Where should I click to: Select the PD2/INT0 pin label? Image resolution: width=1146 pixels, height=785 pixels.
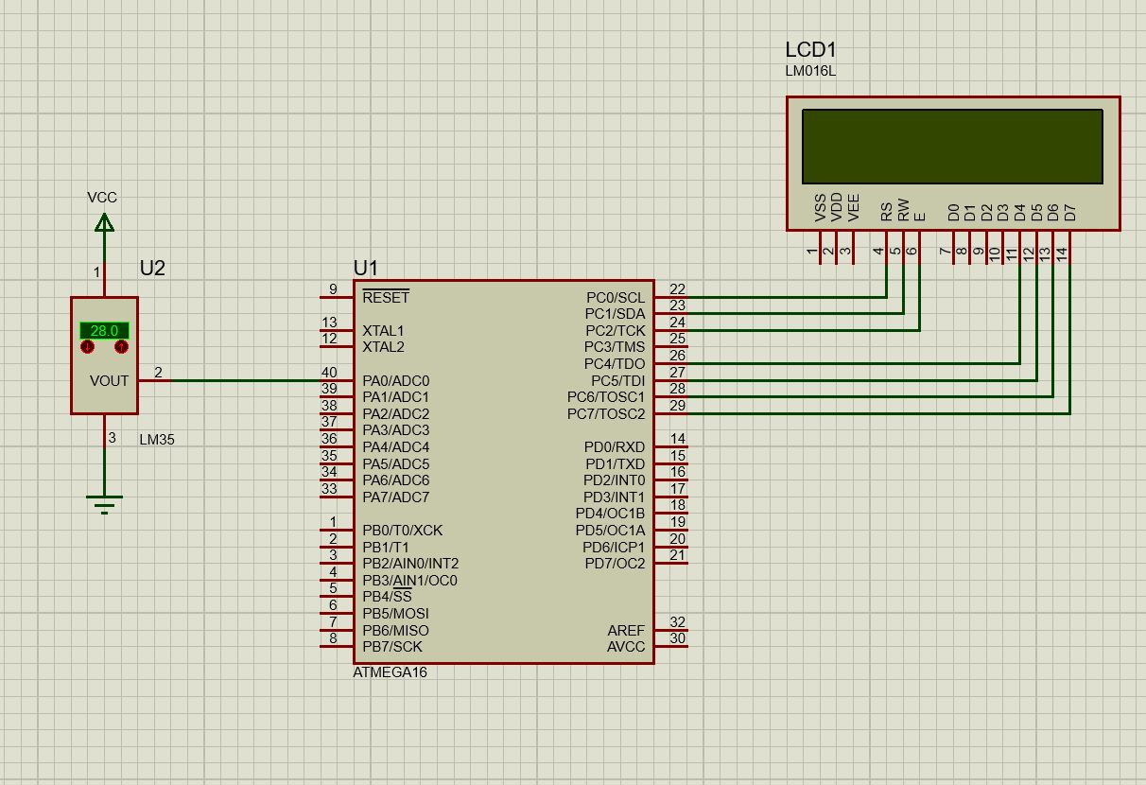click(x=614, y=480)
